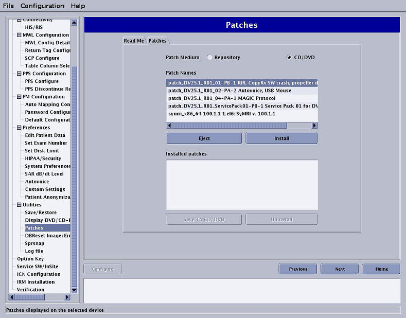Collapse the PM Configuration tree node
The width and height of the screenshot is (406, 318).
[x=19, y=97]
